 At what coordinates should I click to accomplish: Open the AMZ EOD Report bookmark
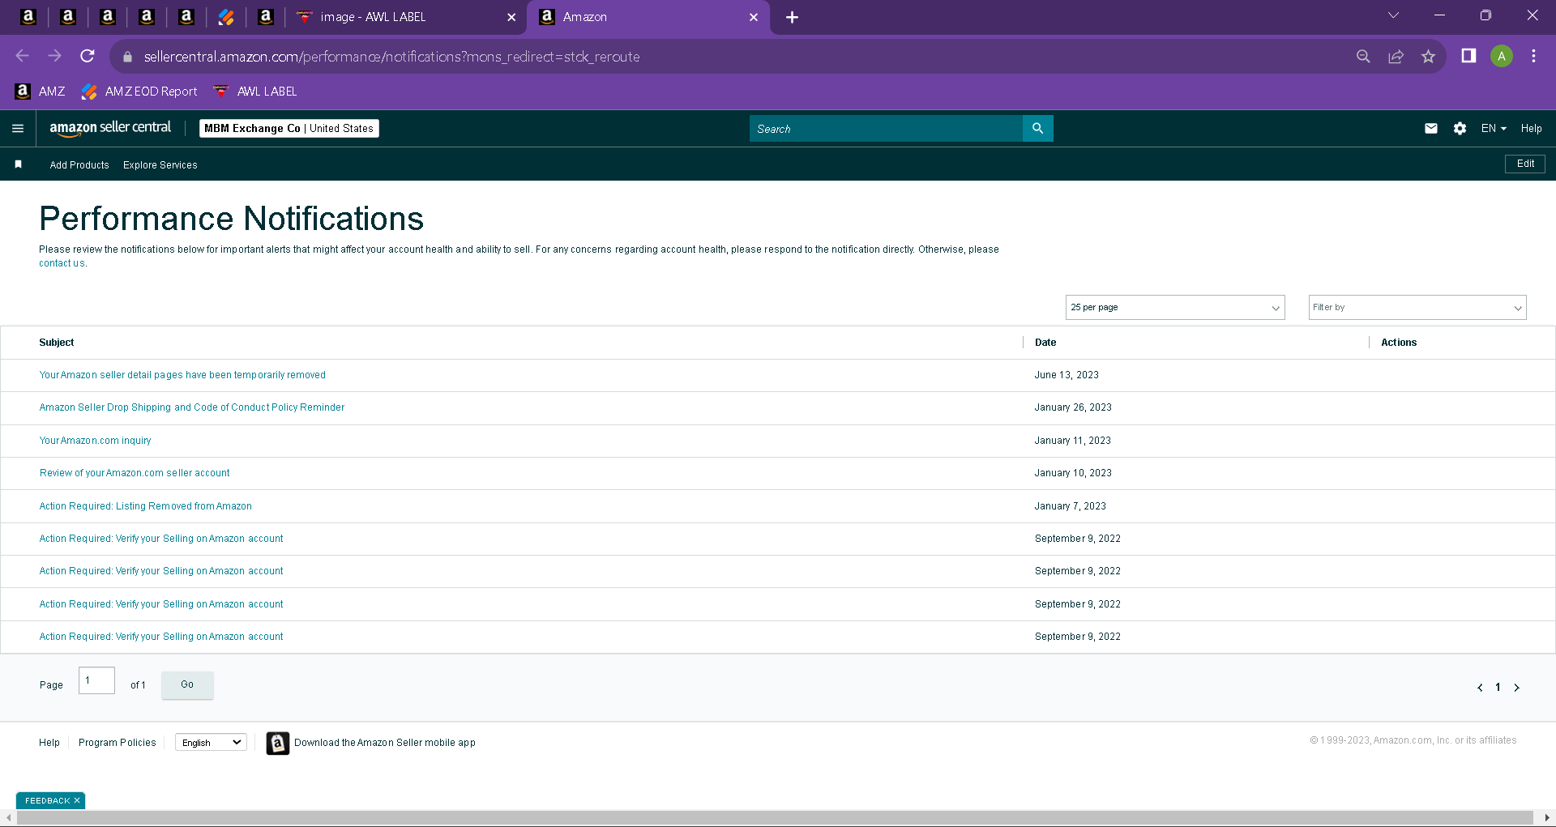click(x=139, y=92)
